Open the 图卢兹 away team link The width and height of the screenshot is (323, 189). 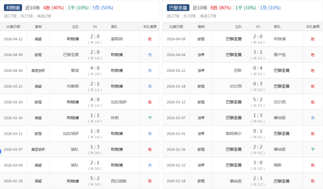click(x=280, y=55)
